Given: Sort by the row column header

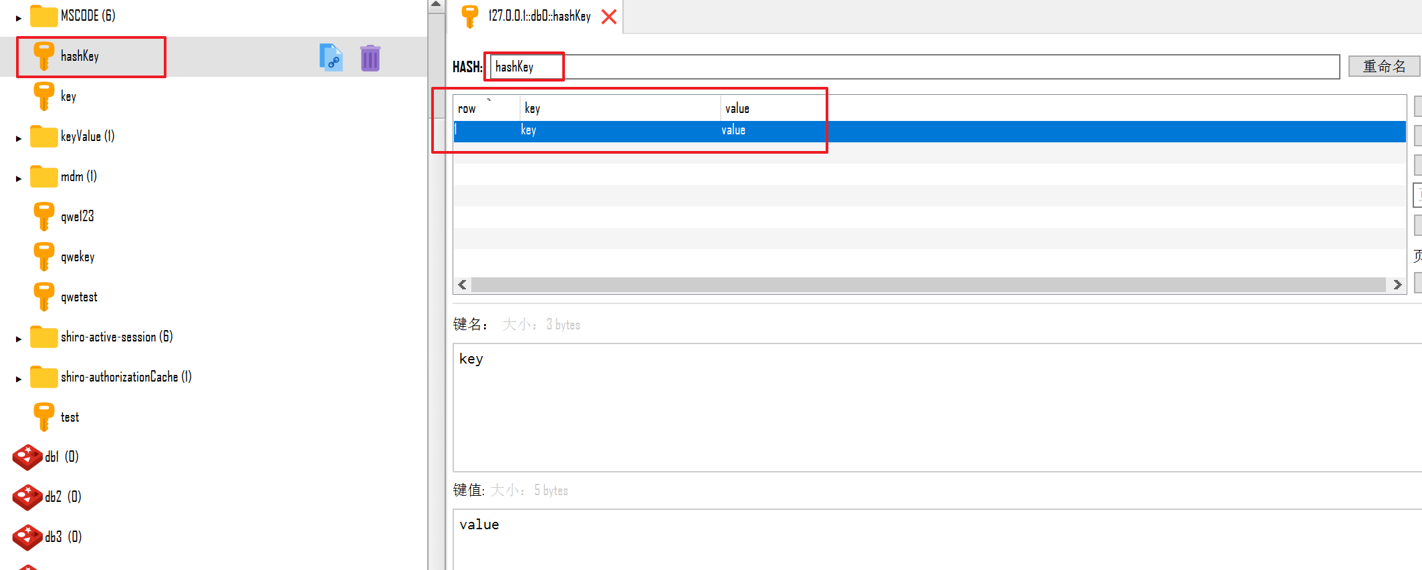Looking at the screenshot, I should tap(487, 108).
